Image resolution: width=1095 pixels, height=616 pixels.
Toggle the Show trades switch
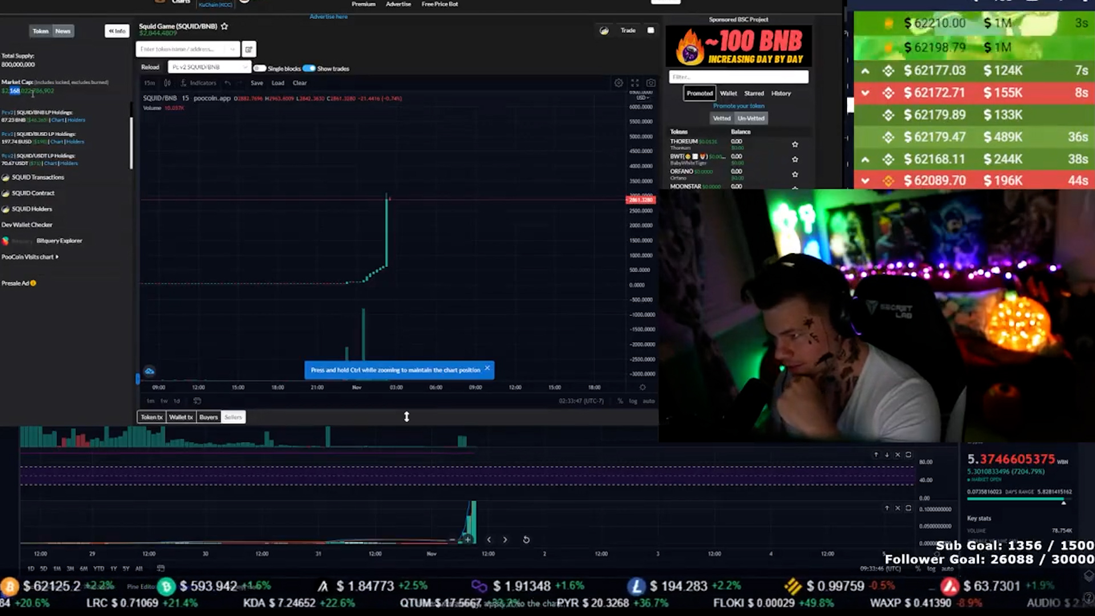click(x=309, y=68)
